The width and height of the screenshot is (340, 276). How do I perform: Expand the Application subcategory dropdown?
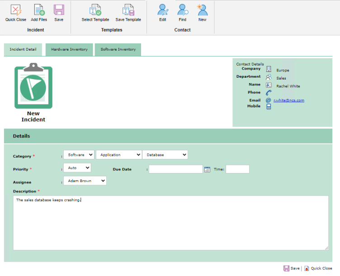click(x=118, y=155)
